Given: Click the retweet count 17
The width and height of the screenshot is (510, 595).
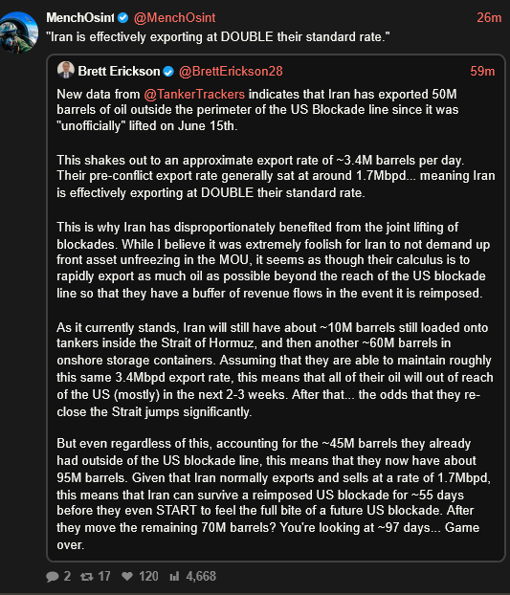Looking at the screenshot, I should 104,576.
